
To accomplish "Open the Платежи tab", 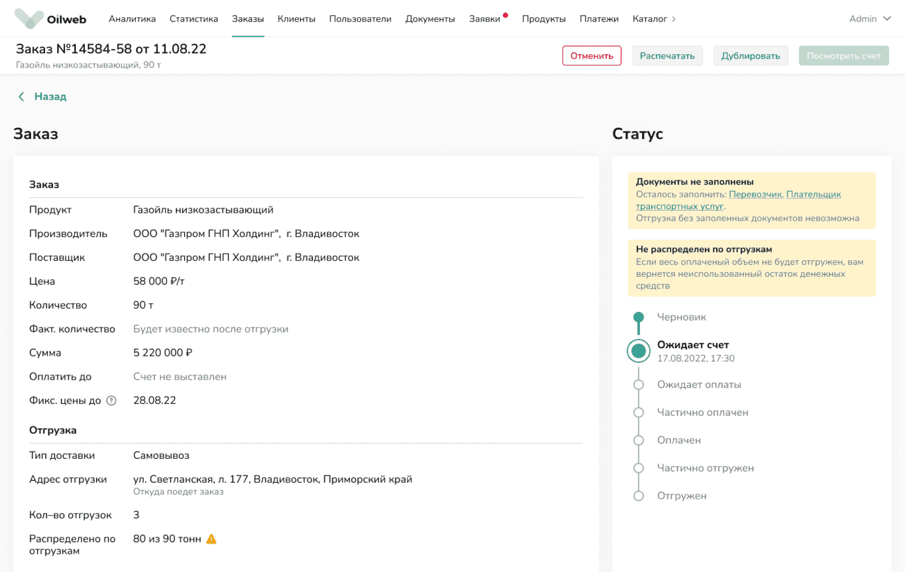I will (x=599, y=19).
